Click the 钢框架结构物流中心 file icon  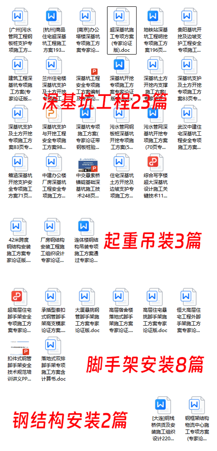pyautogui.click(x=197, y=406)
